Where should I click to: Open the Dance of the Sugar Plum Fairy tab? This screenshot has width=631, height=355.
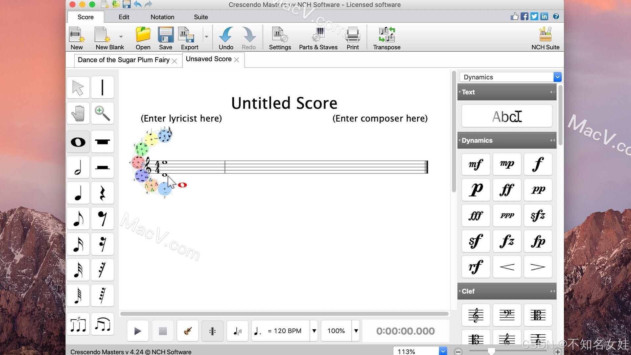(x=124, y=60)
